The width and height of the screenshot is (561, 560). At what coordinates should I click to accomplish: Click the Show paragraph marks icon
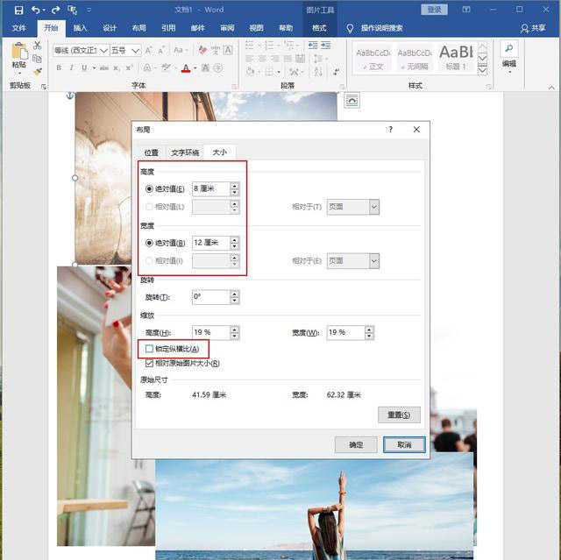click(336, 72)
